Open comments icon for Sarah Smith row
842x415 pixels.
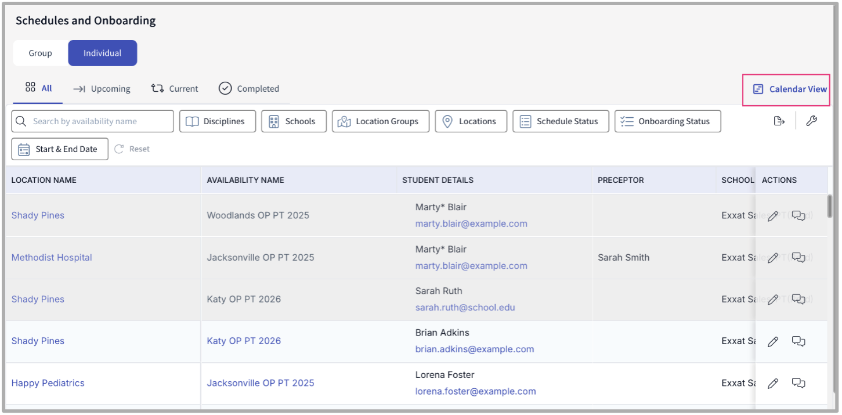tap(798, 258)
